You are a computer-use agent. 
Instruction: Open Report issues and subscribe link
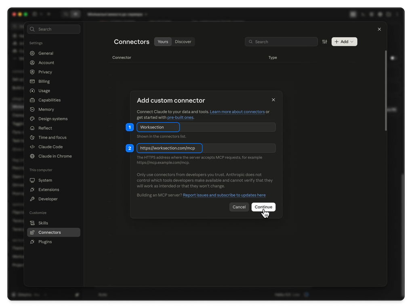tap(224, 195)
